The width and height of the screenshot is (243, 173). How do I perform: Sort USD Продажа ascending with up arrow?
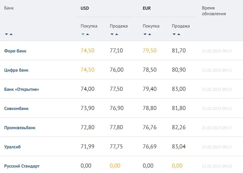[x=117, y=34]
